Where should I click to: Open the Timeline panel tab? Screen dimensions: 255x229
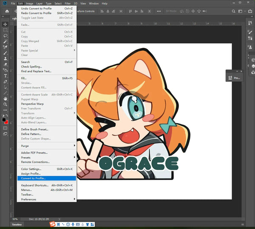pos(17,224)
